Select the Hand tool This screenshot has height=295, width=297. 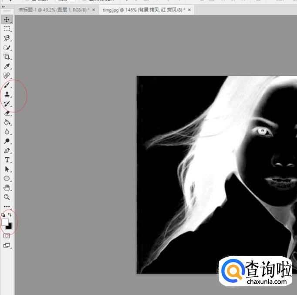(x=7, y=188)
